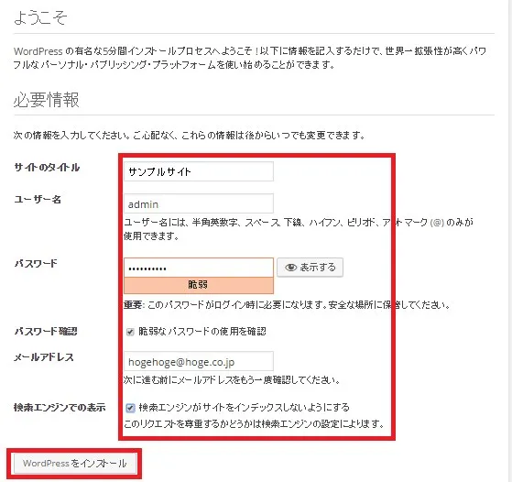Click the メールアドレス label
The image size is (512, 482).
(43, 357)
